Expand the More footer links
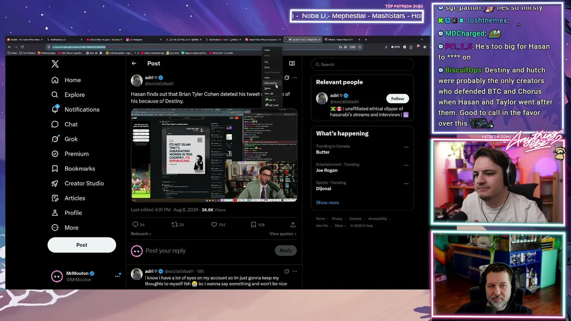 pos(340,226)
